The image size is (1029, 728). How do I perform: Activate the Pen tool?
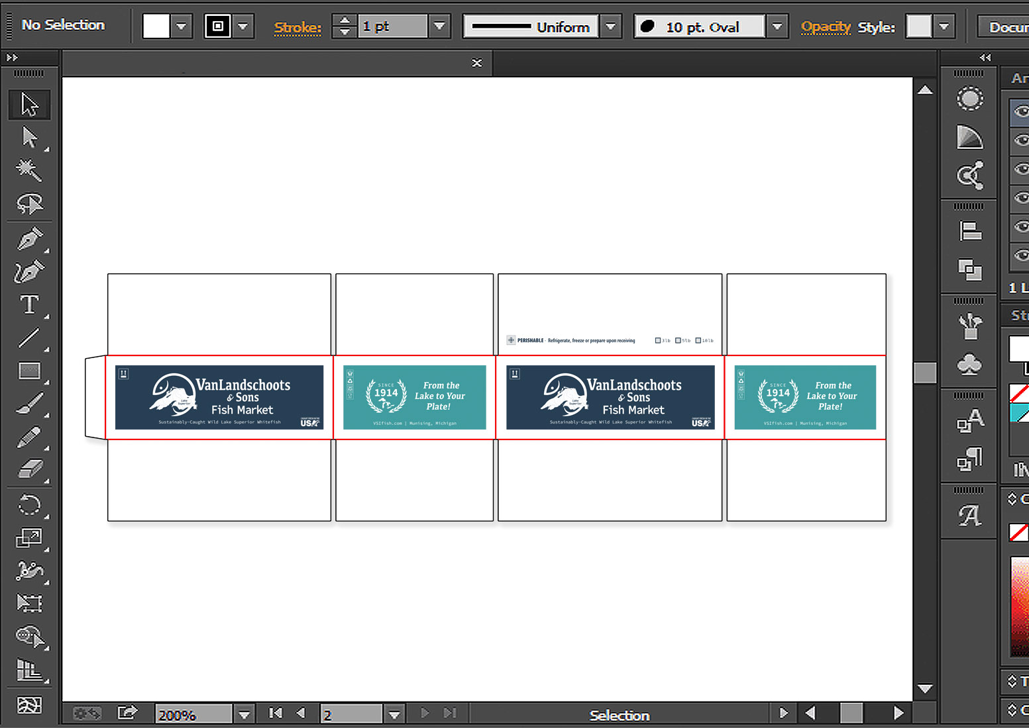coord(29,238)
